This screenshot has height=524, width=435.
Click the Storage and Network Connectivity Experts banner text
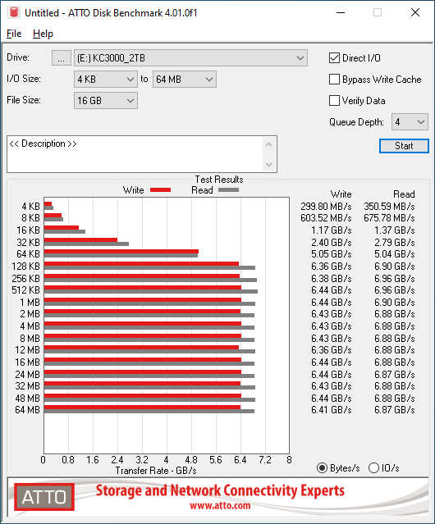tap(220, 490)
